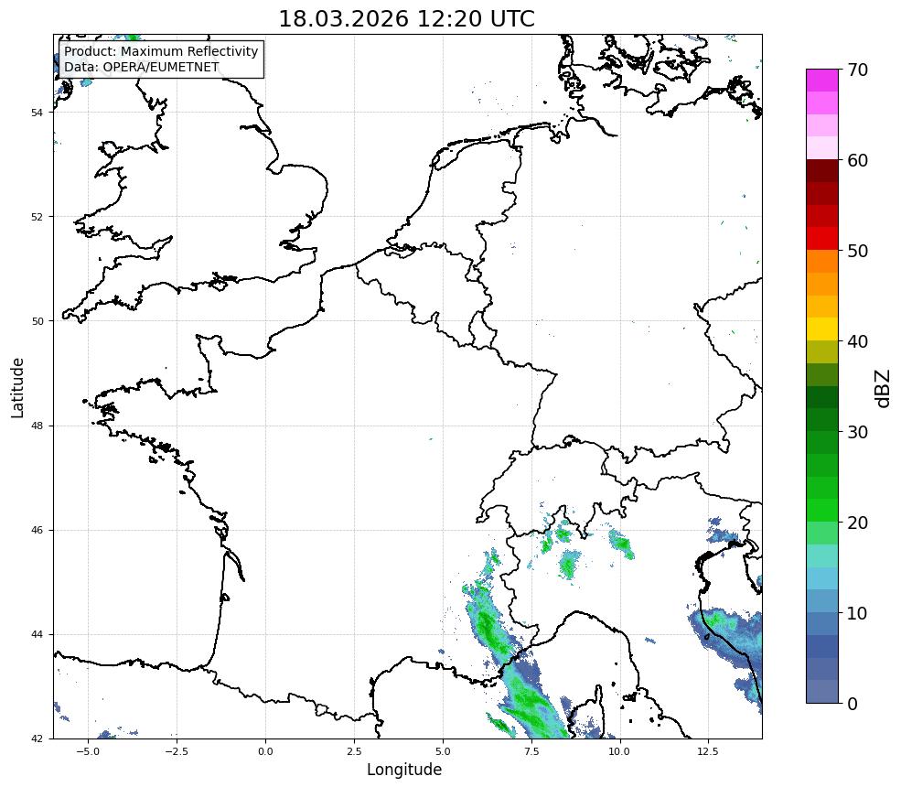Viewport: 901px width, 787px height.
Task: Click the latitude tick label "48"
Action: pos(37,426)
